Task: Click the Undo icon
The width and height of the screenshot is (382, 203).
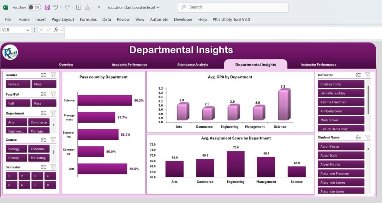Action: pyautogui.click(x=56, y=7)
